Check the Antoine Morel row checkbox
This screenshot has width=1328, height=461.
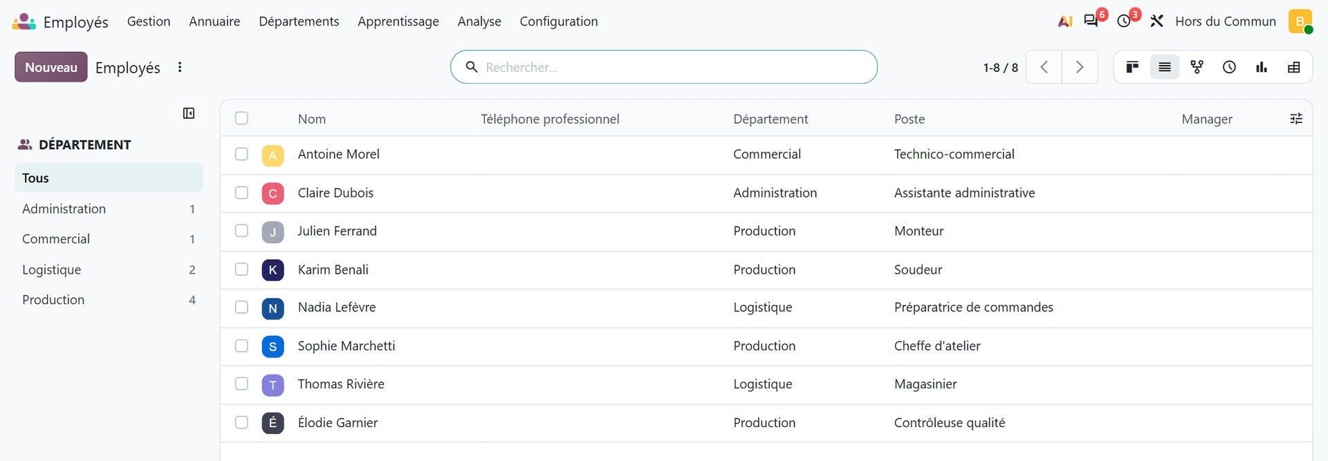241,154
